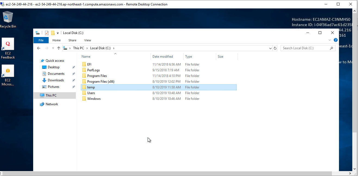Open the Customize Quick Access Toolbar dropdown
This screenshot has width=358, height=176.
pos(58,33)
